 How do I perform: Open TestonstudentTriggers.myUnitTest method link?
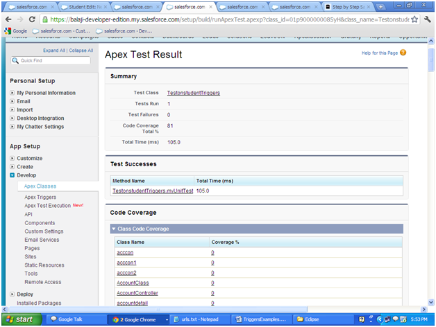[153, 191]
